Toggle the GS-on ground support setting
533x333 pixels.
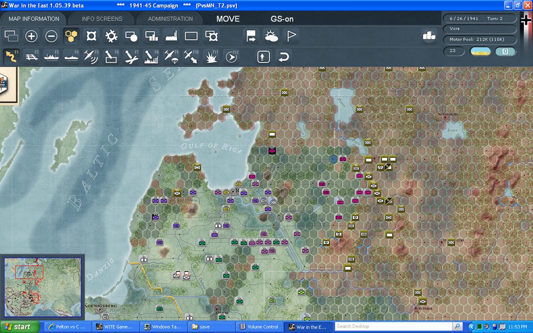coord(282,19)
